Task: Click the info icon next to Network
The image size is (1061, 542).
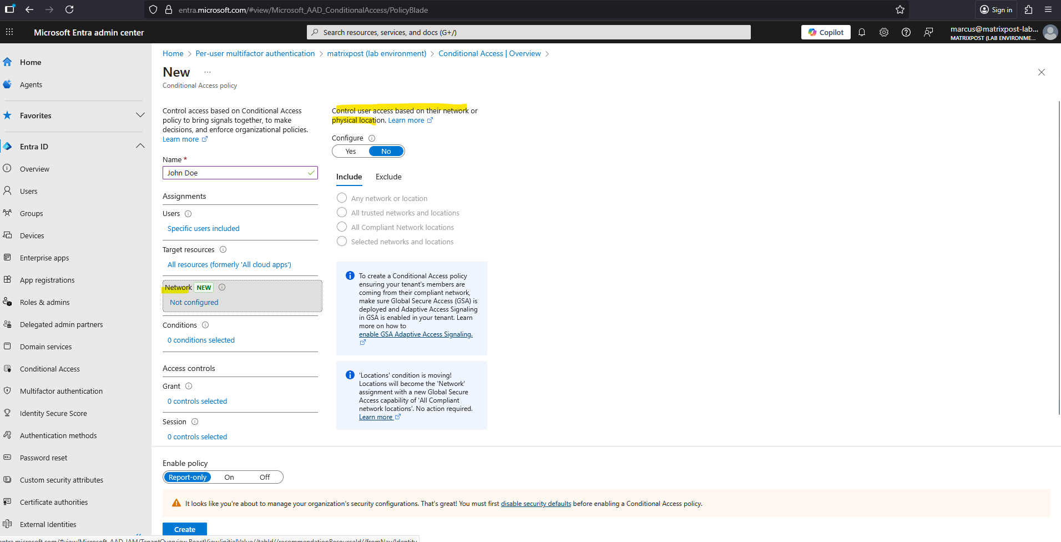Action: pyautogui.click(x=222, y=287)
